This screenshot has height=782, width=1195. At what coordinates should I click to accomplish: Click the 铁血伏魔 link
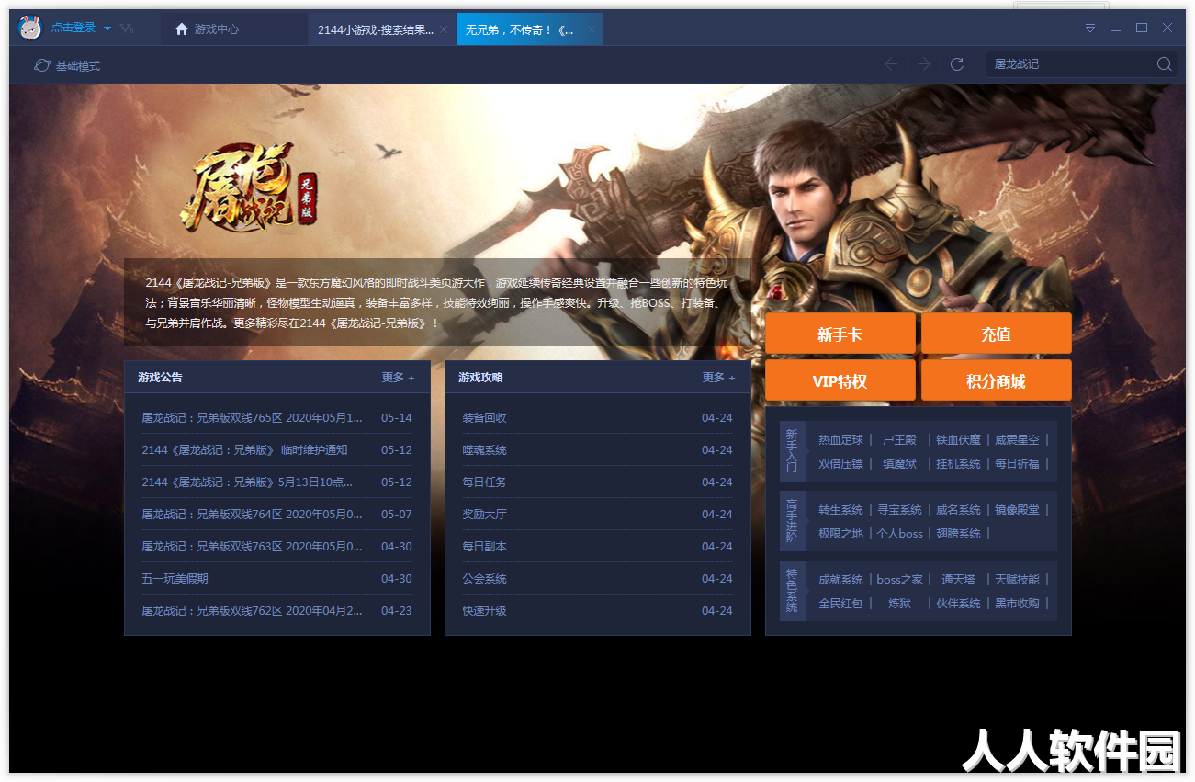point(958,440)
